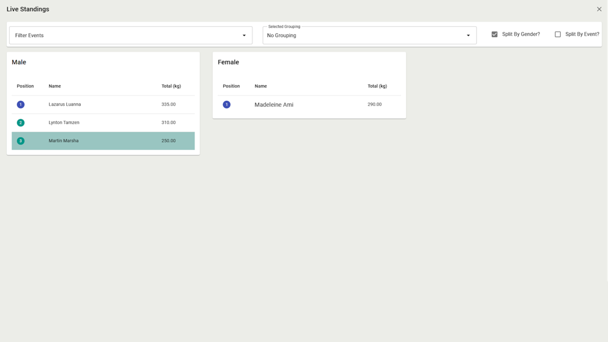The height and width of the screenshot is (342, 608).
Task: Click the Live Standings title
Action: [28, 9]
